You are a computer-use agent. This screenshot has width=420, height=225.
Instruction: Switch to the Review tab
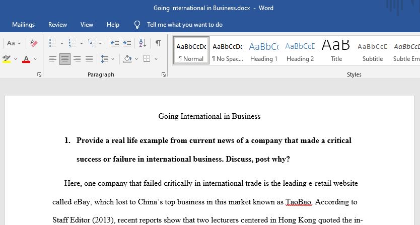[x=57, y=25]
